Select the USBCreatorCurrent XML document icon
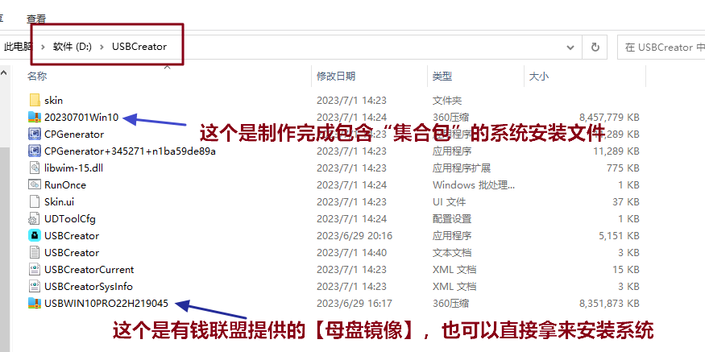Image resolution: width=705 pixels, height=352 pixels. (34, 269)
